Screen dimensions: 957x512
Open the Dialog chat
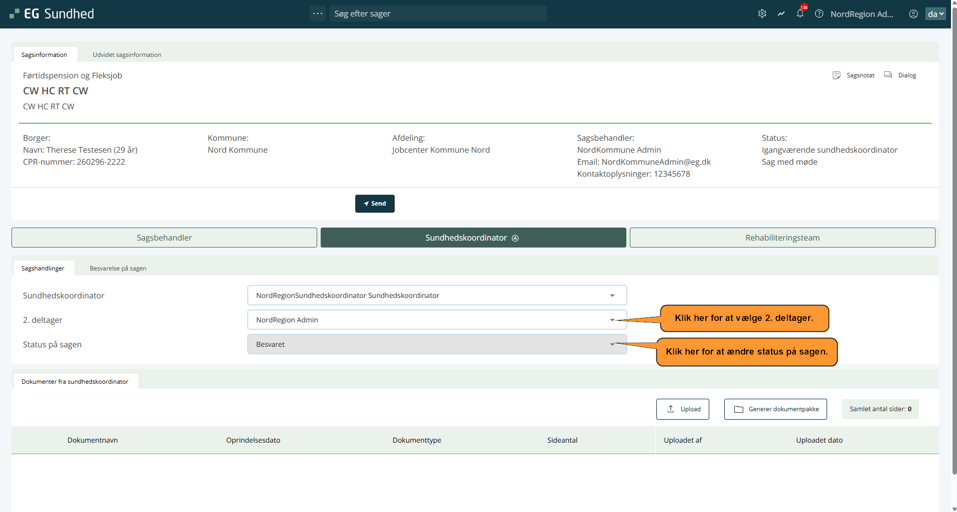900,75
